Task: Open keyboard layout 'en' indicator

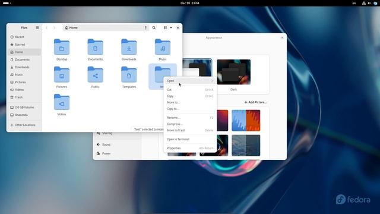Action: pyautogui.click(x=354, y=3)
